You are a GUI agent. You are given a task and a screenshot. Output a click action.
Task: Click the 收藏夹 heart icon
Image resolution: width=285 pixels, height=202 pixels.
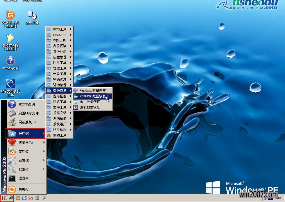(12, 142)
